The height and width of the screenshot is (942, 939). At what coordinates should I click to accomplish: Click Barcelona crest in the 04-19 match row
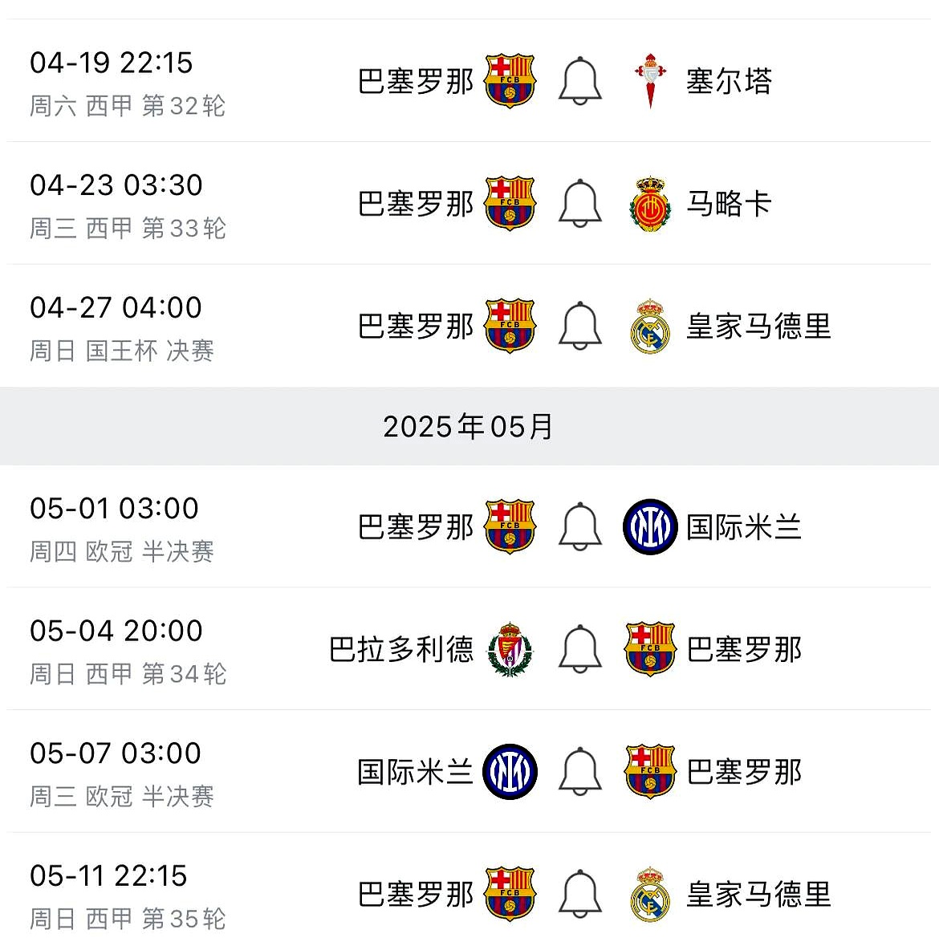tap(510, 81)
